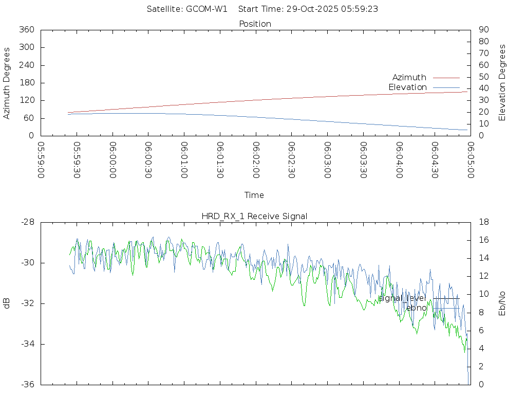Image resolution: width=526 pixels, height=395 pixels.
Task: Click the HRD_RX_1 Receive Signal title
Action: [x=255, y=216]
